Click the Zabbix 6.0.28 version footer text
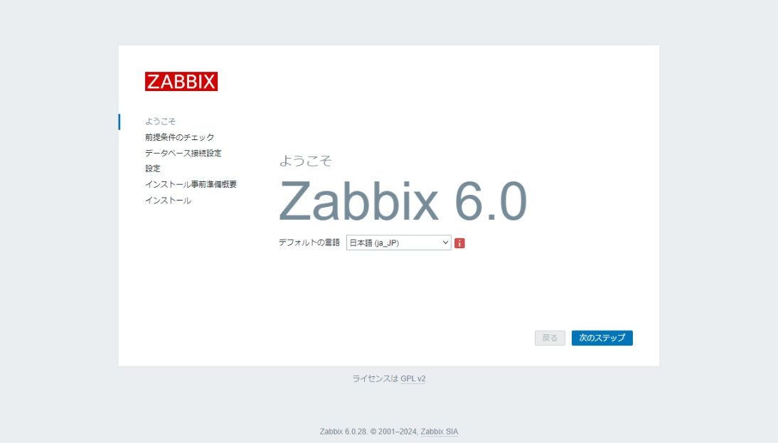 click(x=343, y=432)
